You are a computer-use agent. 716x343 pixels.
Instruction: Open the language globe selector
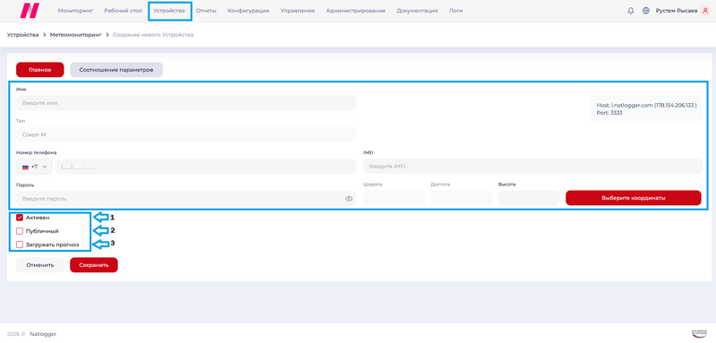[645, 11]
